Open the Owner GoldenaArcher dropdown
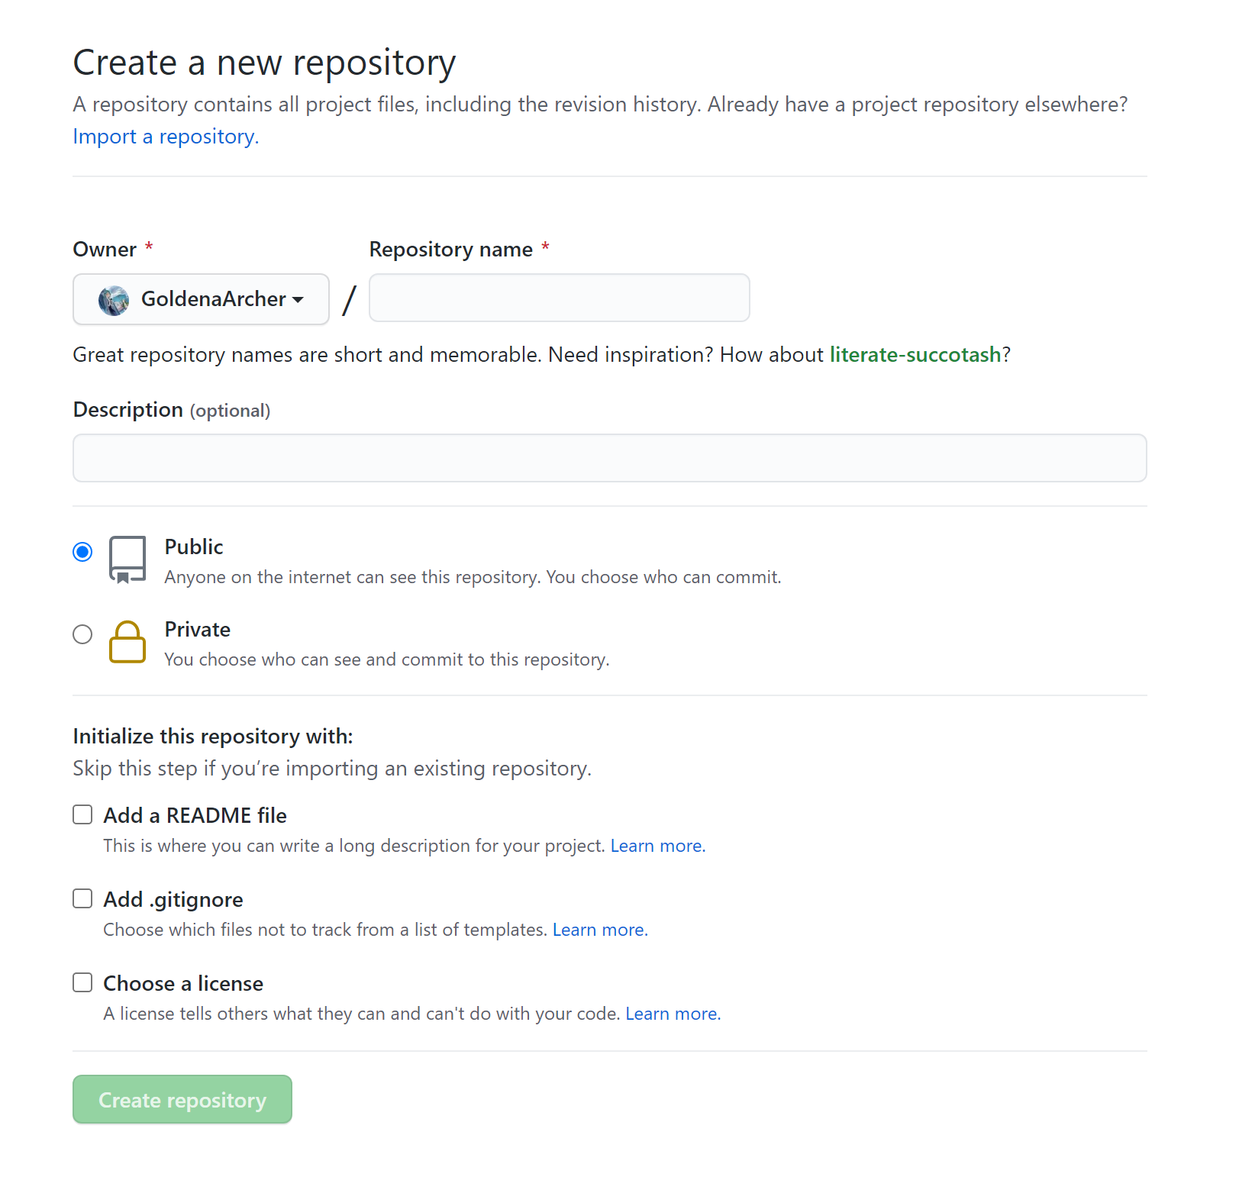Image resolution: width=1239 pixels, height=1177 pixels. pyautogui.click(x=201, y=299)
